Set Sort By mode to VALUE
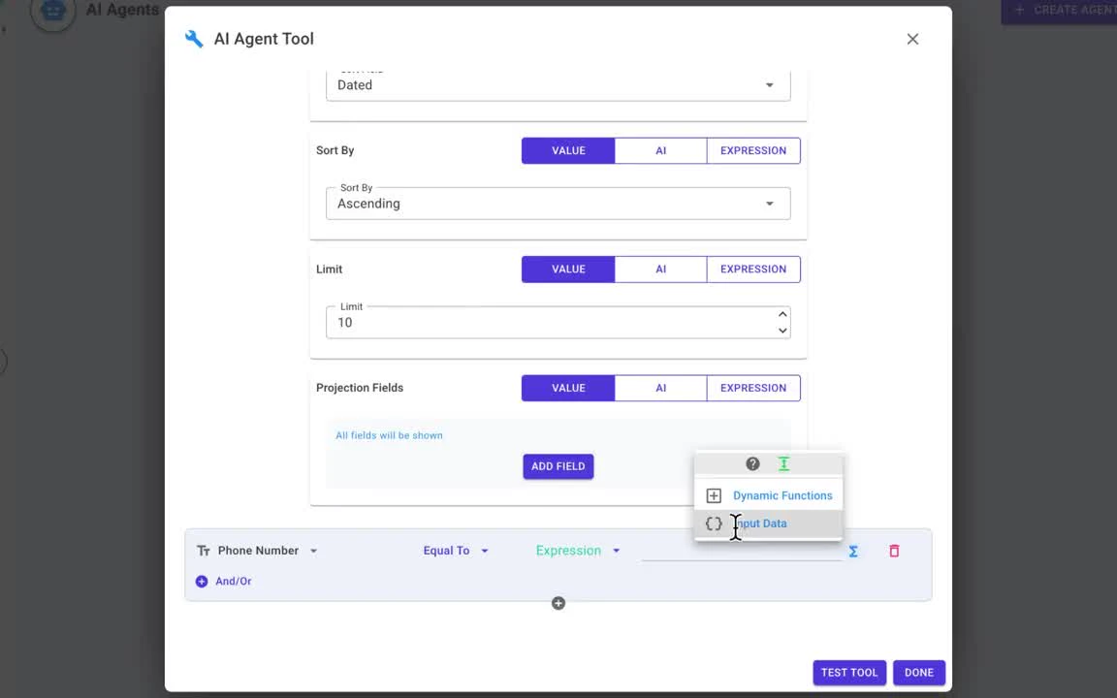 coord(568,151)
